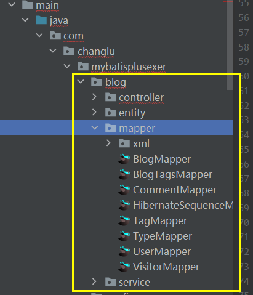Click the TagMapper file icon
Image resolution: width=253 pixels, height=295 pixels.
click(124, 220)
